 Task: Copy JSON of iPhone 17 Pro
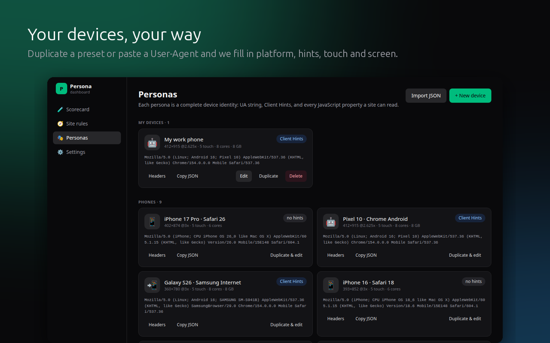click(x=187, y=255)
